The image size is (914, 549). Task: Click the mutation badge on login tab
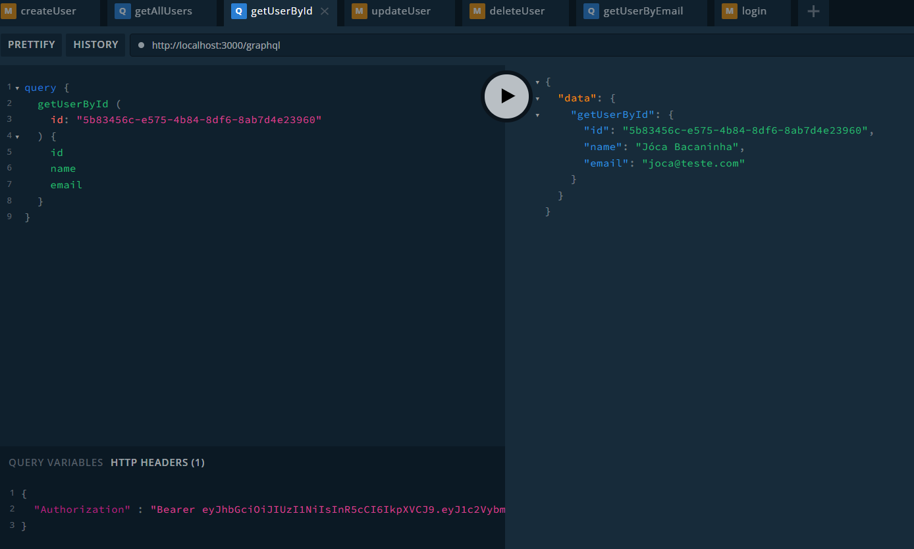729,11
